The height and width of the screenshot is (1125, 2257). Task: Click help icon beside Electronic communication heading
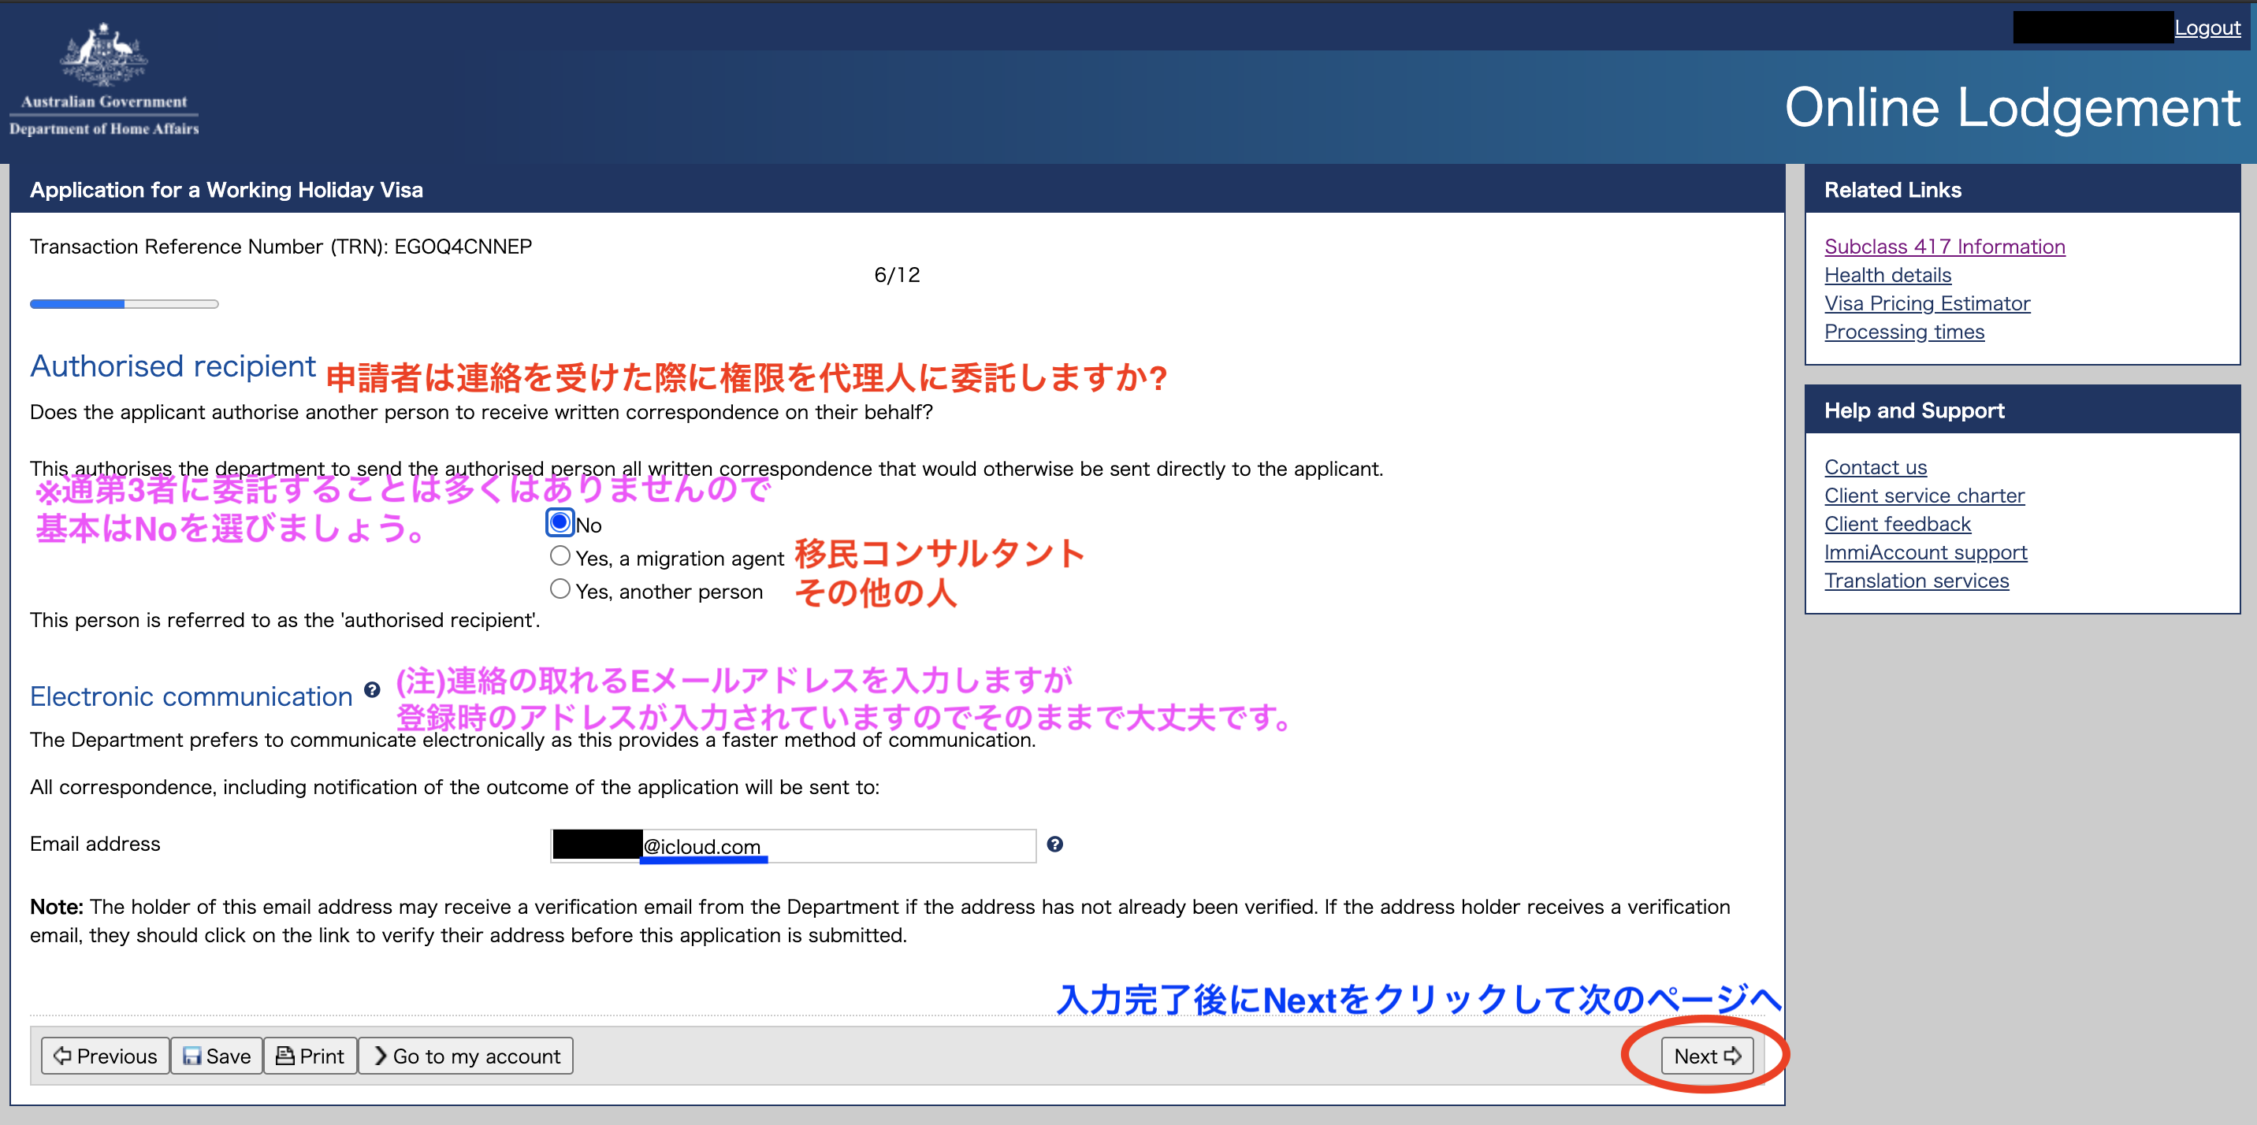click(373, 690)
